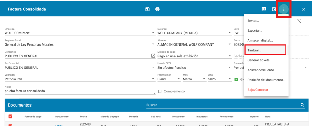The height and width of the screenshot is (130, 312).
Task: Click the Contactos field PUBLICO EN GENERAL
Action: [x=78, y=56]
